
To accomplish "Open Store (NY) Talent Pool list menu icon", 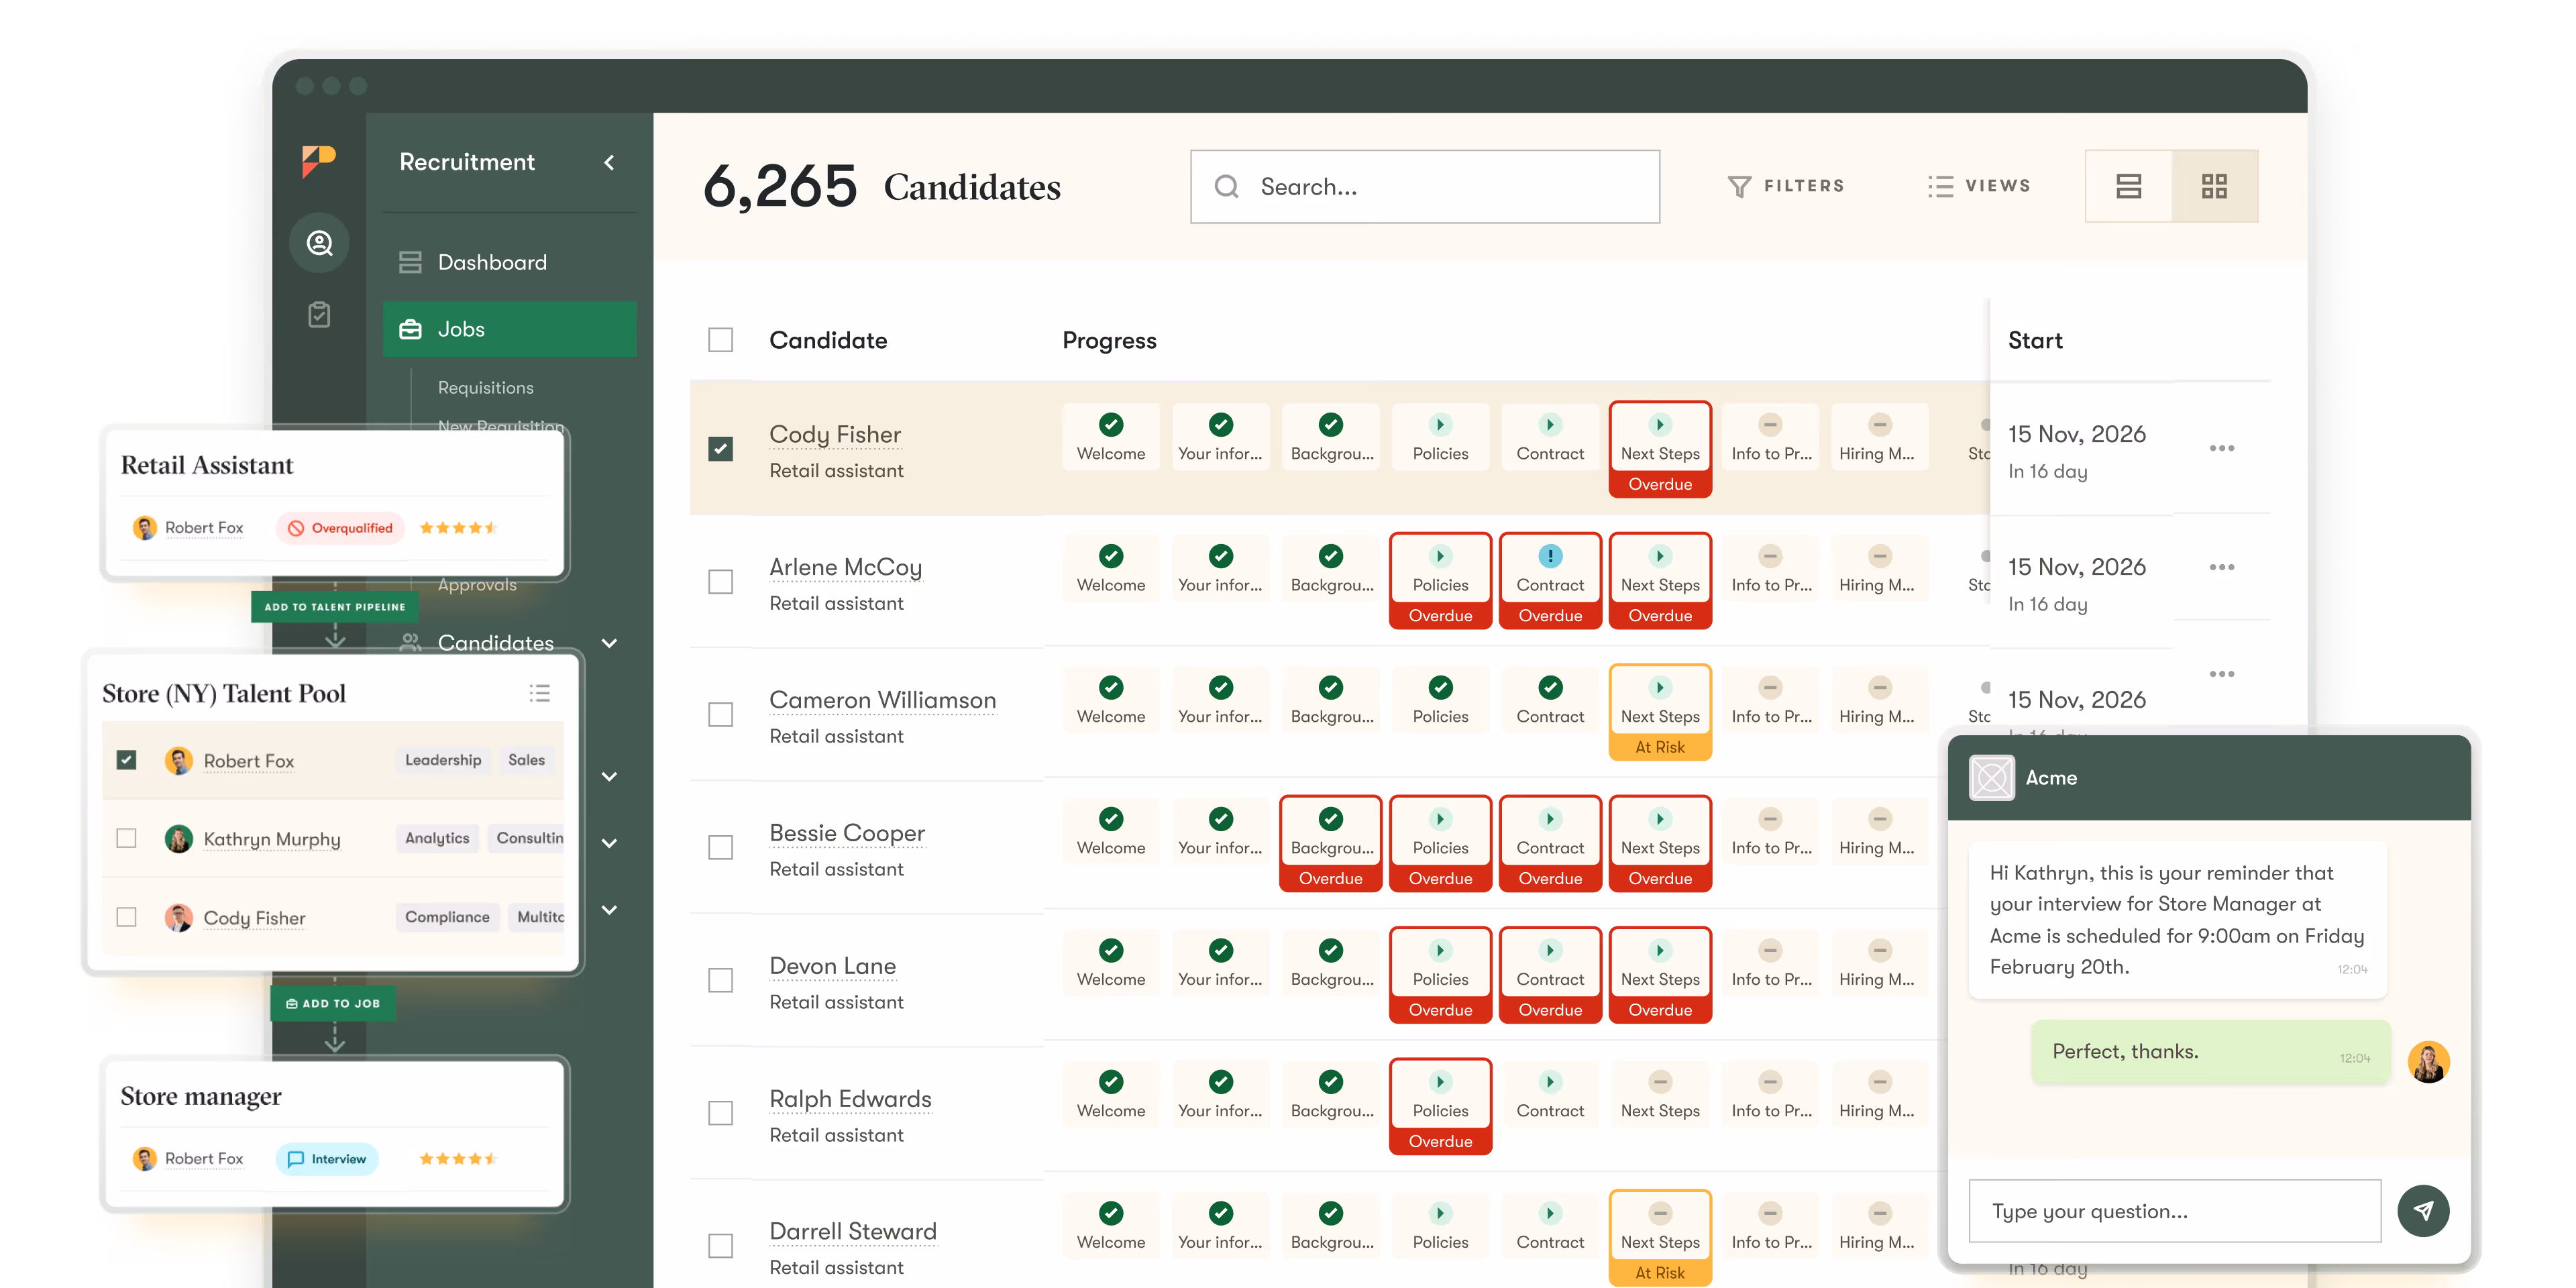I will (x=540, y=693).
